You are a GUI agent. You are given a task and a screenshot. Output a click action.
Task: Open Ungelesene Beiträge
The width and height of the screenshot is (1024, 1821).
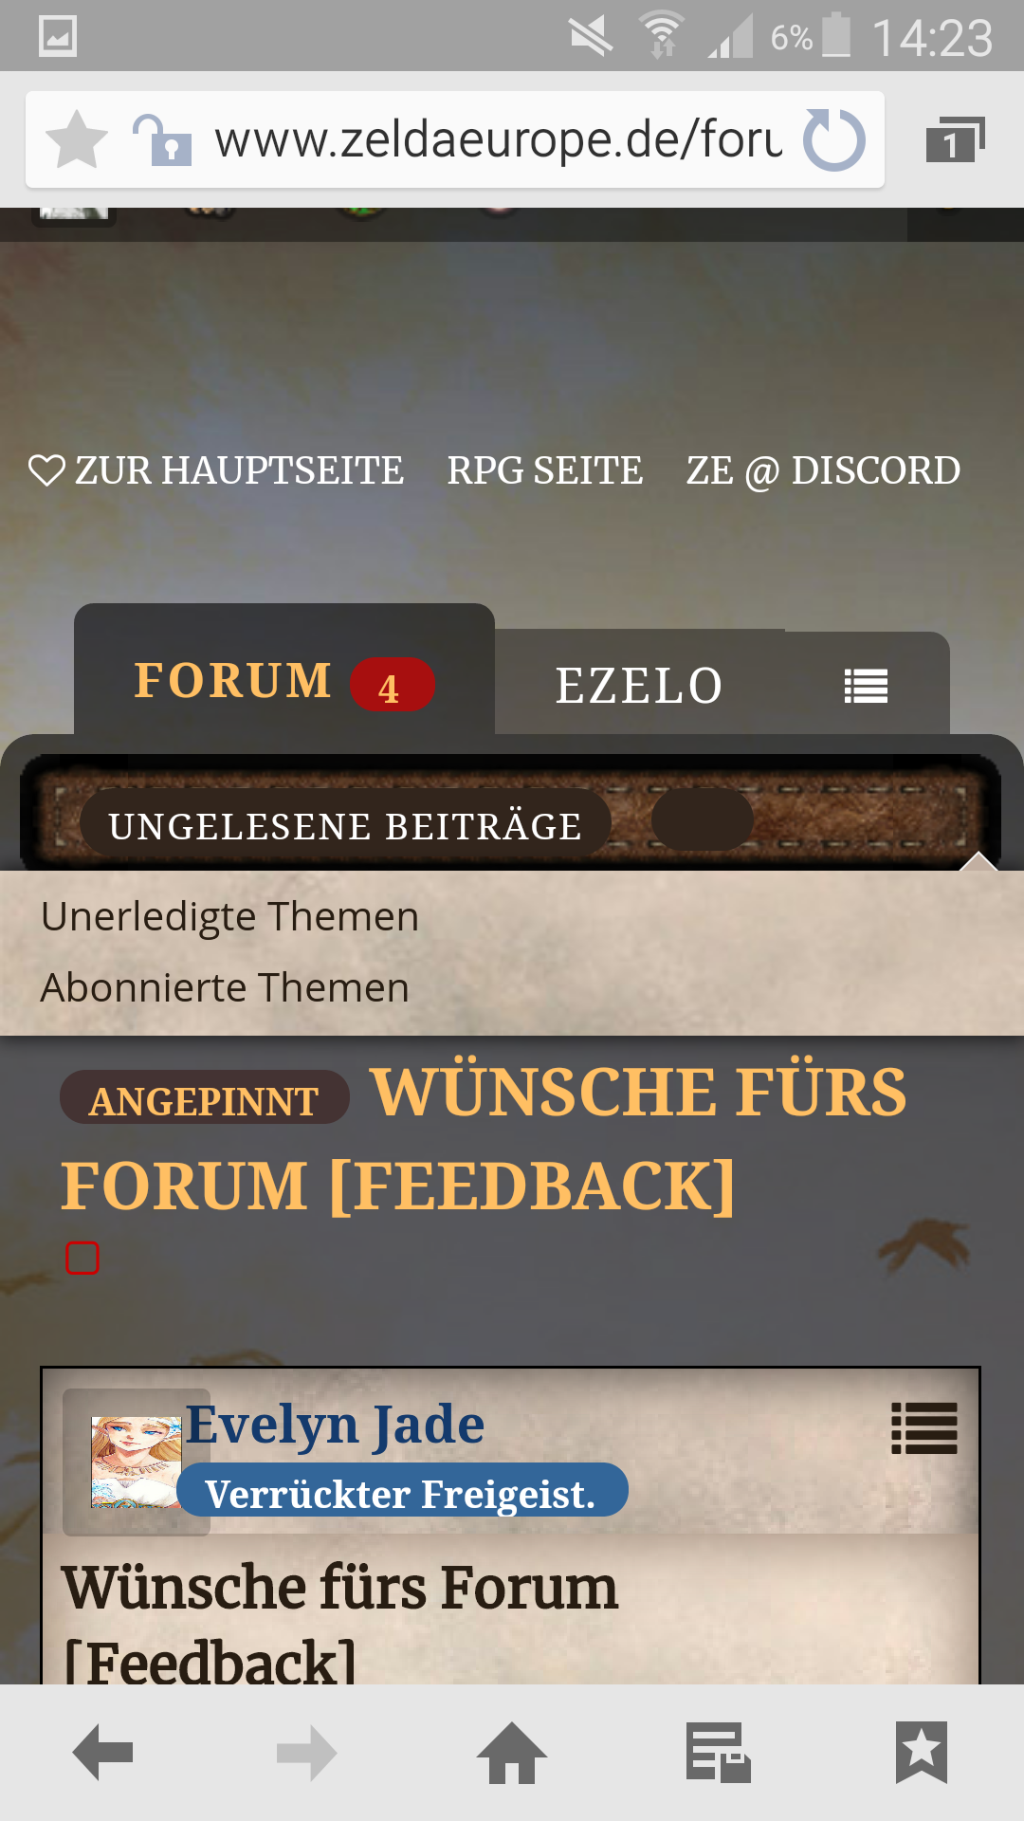click(x=345, y=826)
